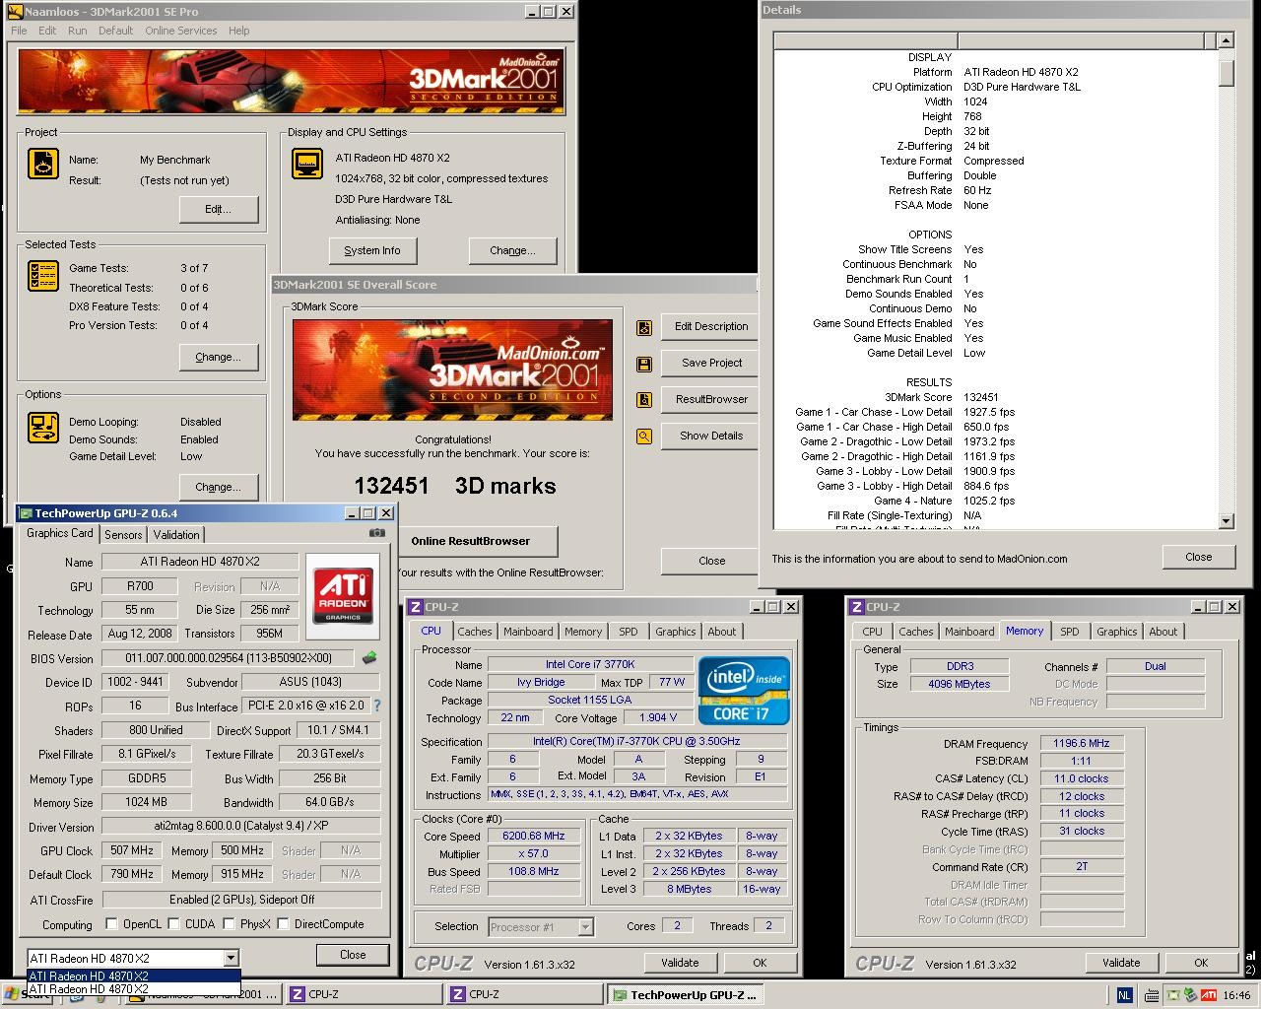Click the BIOS save chip icon in GPU-Z
The image size is (1261, 1009).
[x=369, y=658]
